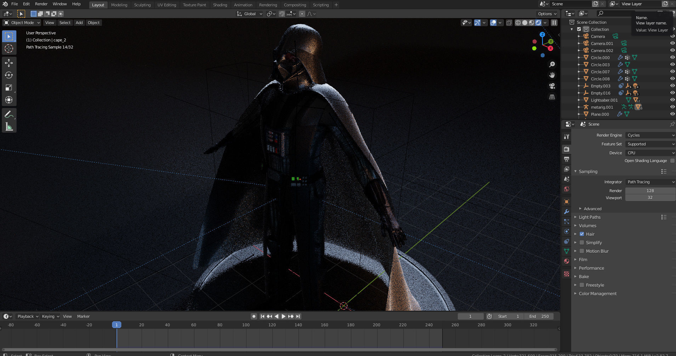Open the Tool properties tab
This screenshot has height=356, width=676.
(567, 137)
